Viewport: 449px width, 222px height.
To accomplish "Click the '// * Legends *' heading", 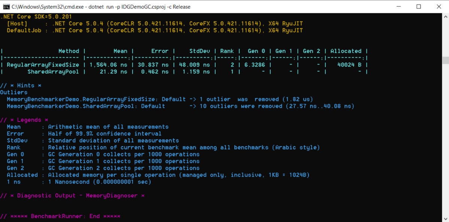I will pos(24,120).
